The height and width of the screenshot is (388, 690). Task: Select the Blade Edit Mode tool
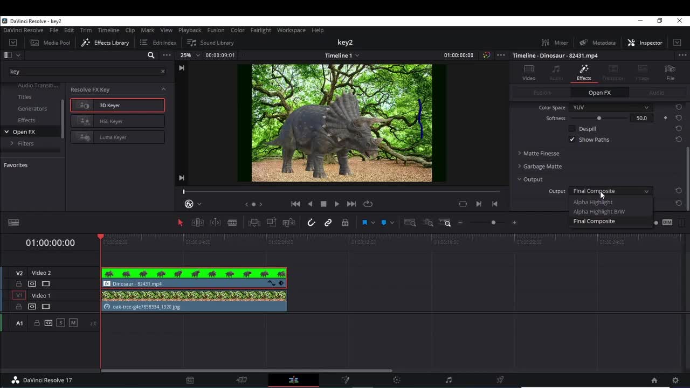[x=232, y=223]
